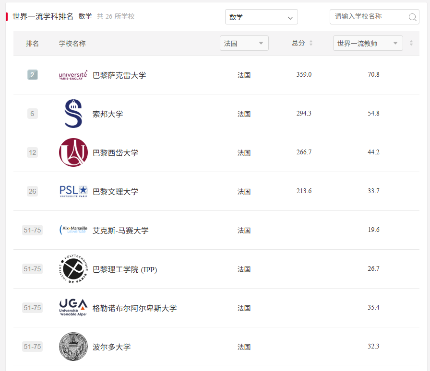This screenshot has height=371, width=430.
Task: Click the Sorbonne University 'S' logo
Action: (x=73, y=114)
